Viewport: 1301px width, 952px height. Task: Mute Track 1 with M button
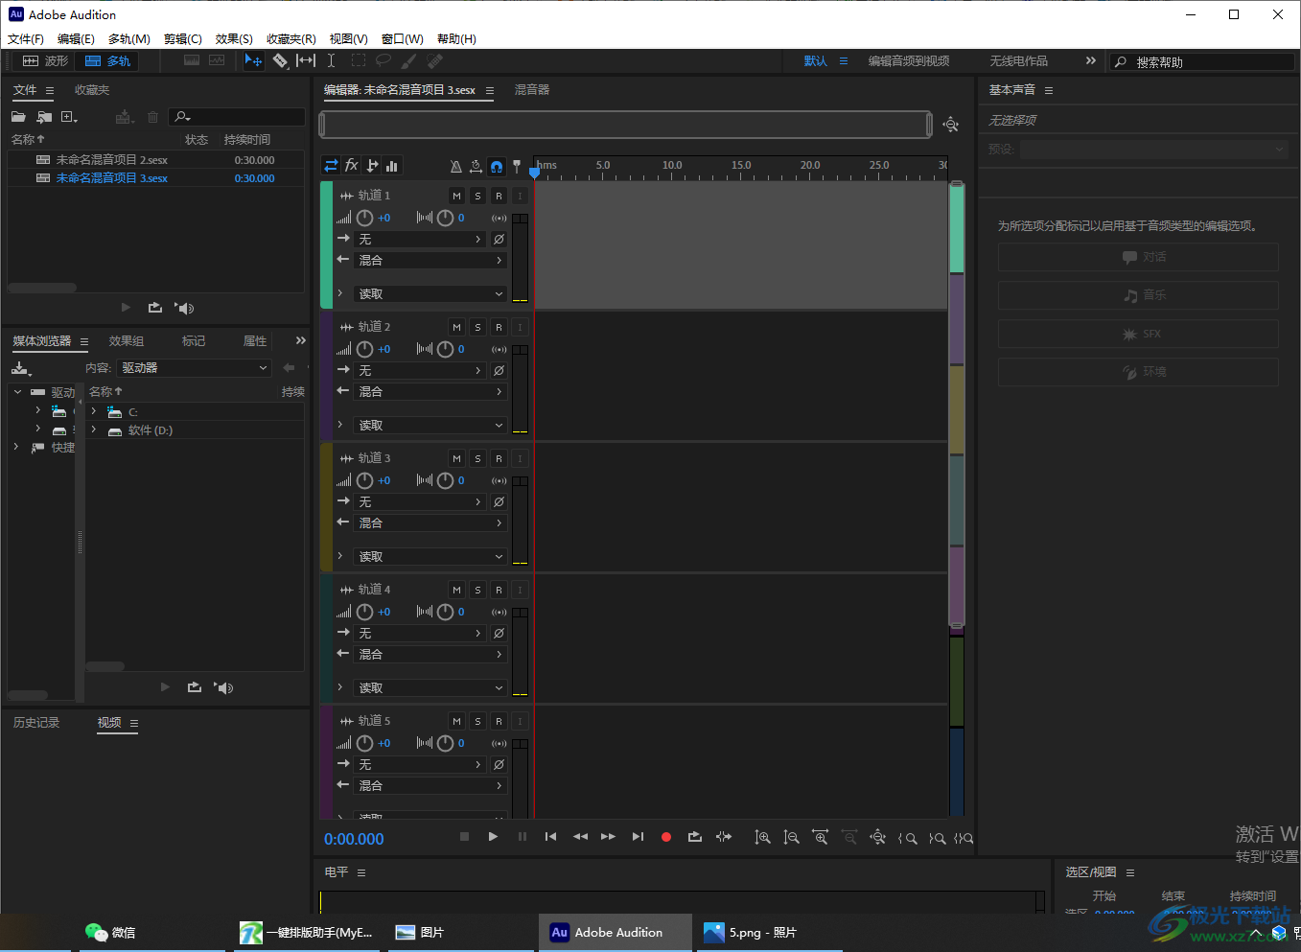[x=456, y=196]
